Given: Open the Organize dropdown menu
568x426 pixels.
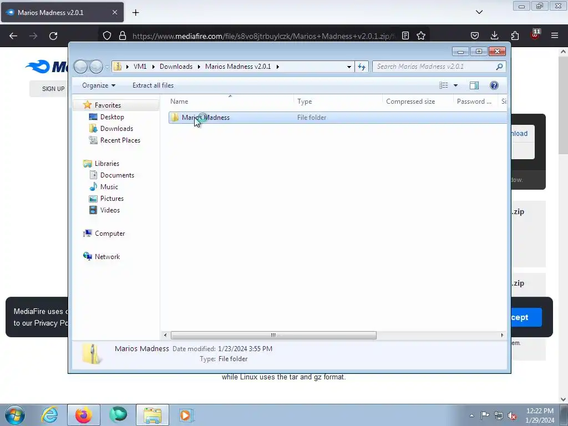Looking at the screenshot, I should (x=99, y=85).
